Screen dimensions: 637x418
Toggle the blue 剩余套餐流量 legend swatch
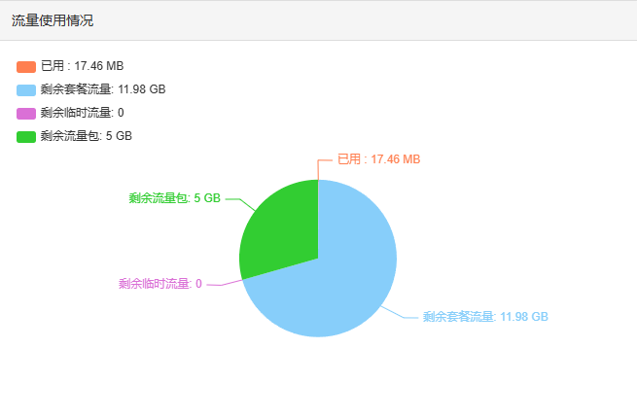26,90
